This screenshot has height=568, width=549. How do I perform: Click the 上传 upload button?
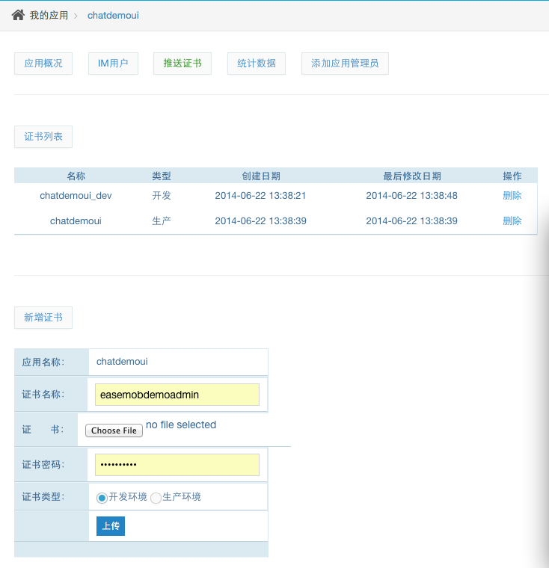click(x=111, y=526)
